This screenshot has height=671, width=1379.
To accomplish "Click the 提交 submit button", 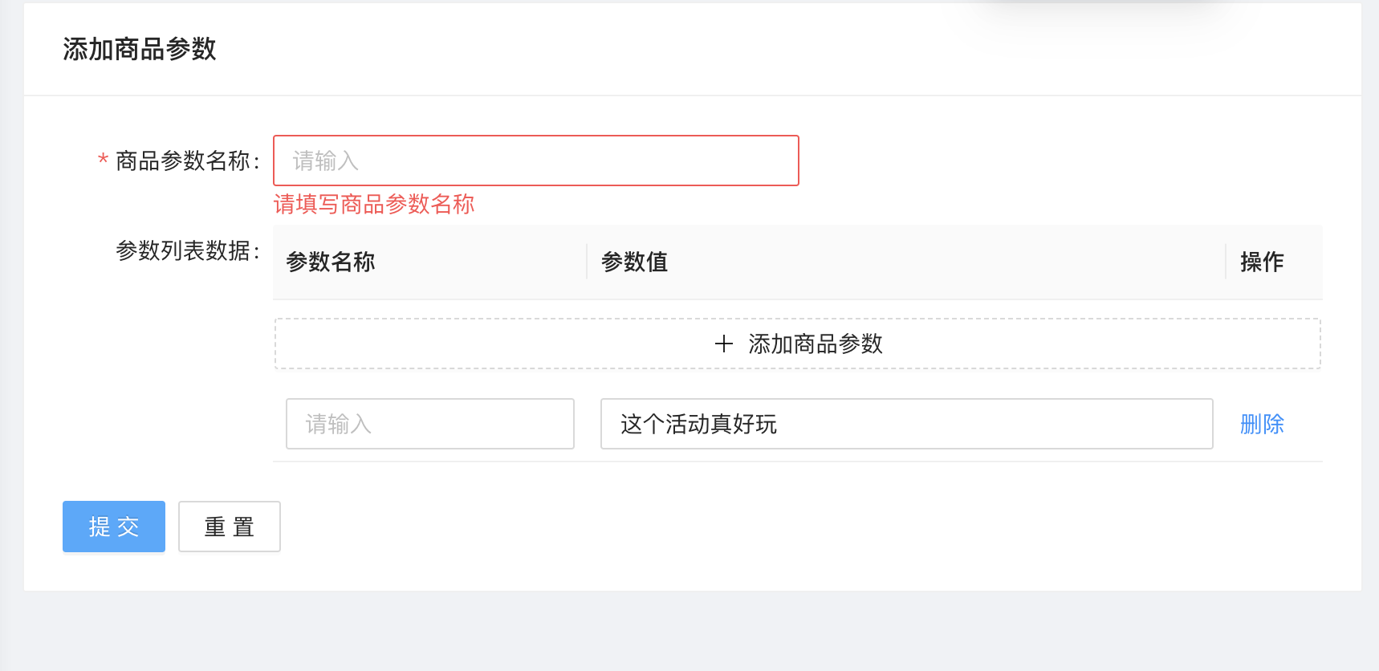I will tap(113, 527).
